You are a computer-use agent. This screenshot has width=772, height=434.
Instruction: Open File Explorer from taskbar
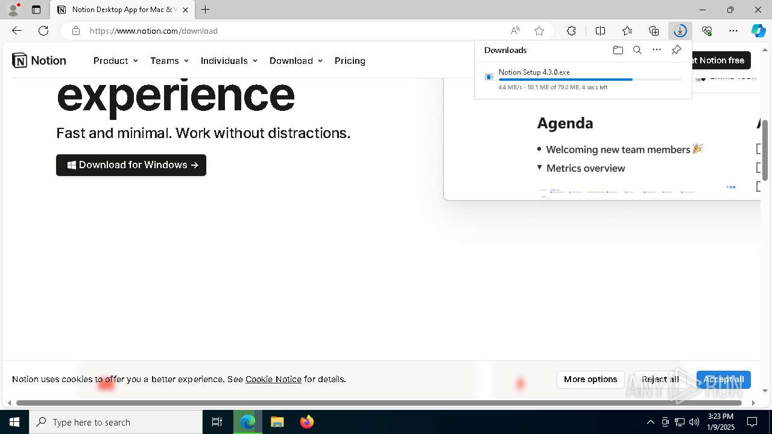pos(277,422)
